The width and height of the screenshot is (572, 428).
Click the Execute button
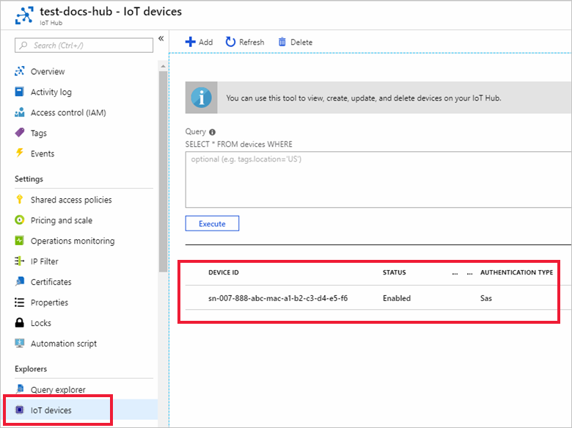point(212,223)
